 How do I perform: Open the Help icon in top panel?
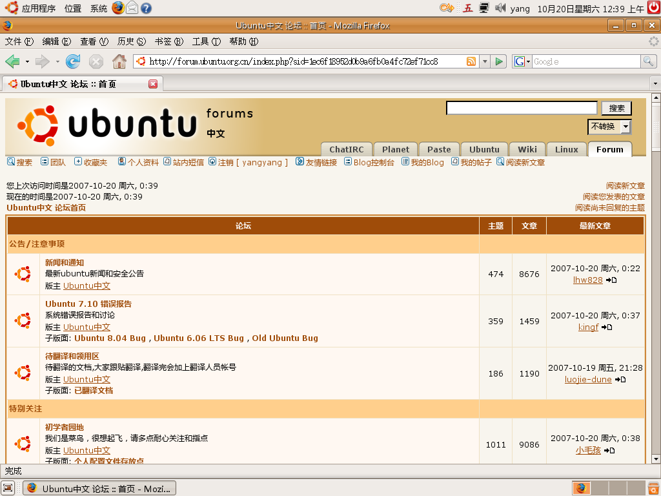point(146,8)
